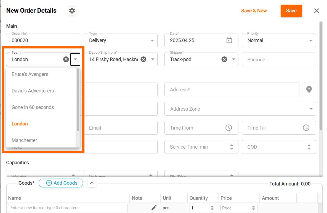The height and width of the screenshot is (213, 327).
Task: Open the Shipper dropdown arrow
Action: [x=233, y=59]
